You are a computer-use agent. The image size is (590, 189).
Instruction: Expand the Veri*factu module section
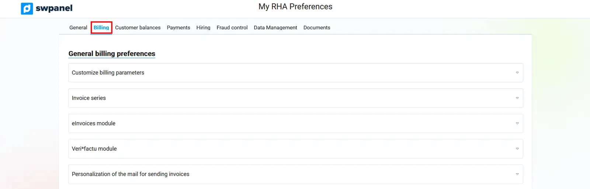[94, 149]
